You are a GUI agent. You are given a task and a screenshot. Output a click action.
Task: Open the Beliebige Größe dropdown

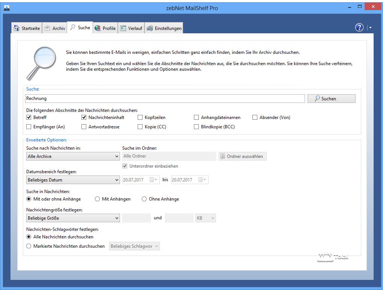pyautogui.click(x=73, y=218)
